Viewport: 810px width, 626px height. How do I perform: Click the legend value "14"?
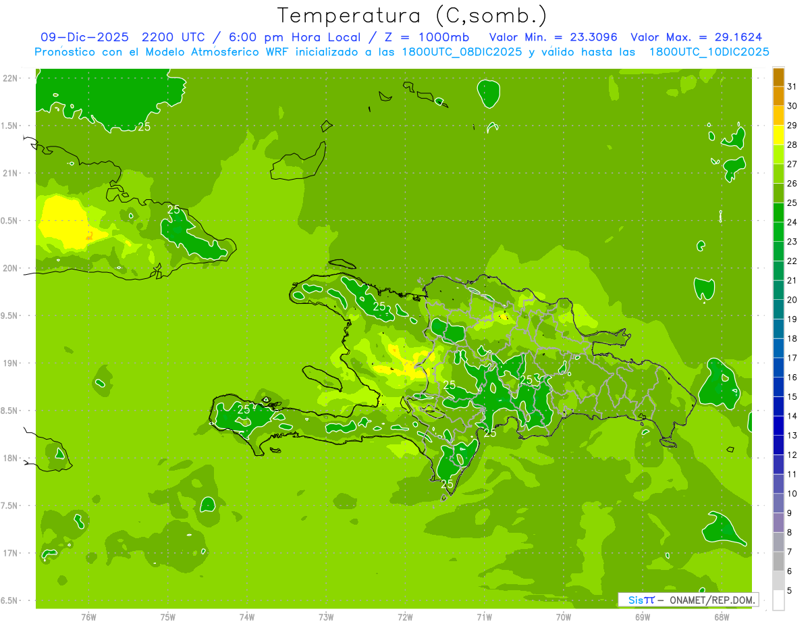[x=792, y=416]
